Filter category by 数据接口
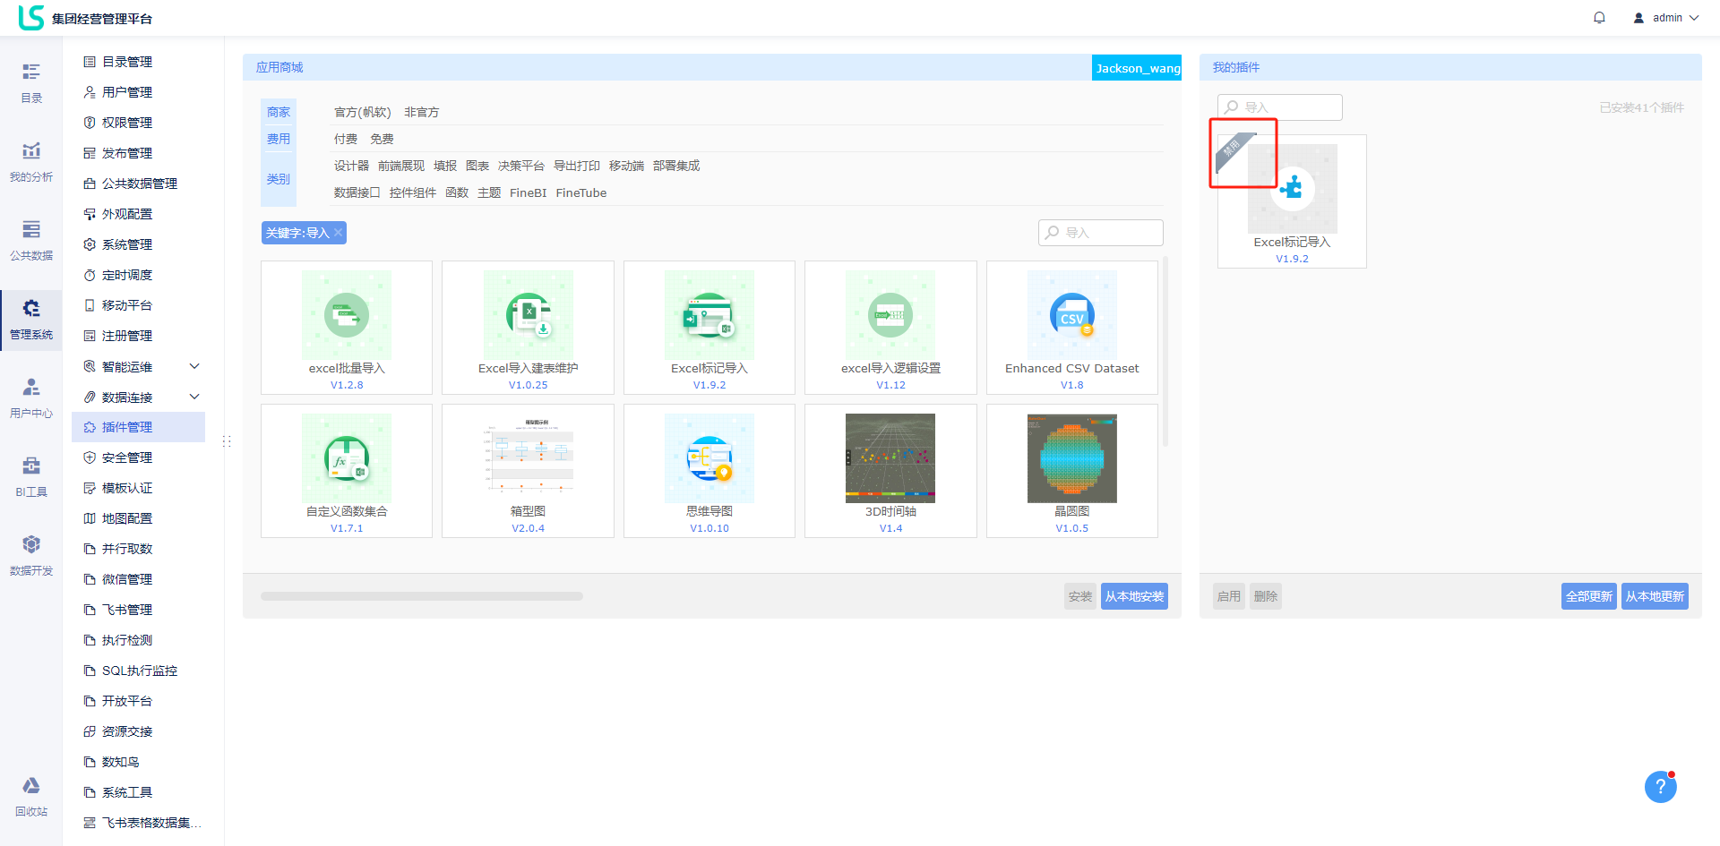The width and height of the screenshot is (1720, 846). (357, 192)
